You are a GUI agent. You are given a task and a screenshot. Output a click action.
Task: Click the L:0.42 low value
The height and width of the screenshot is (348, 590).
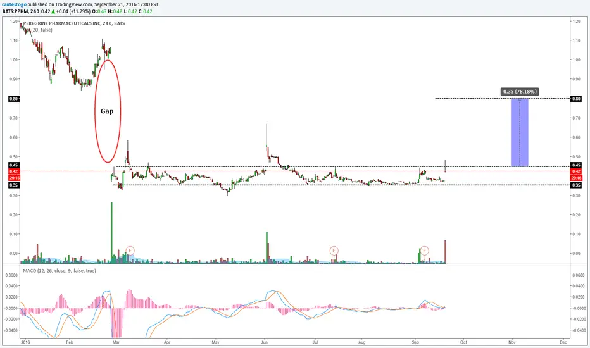pyautogui.click(x=130, y=11)
